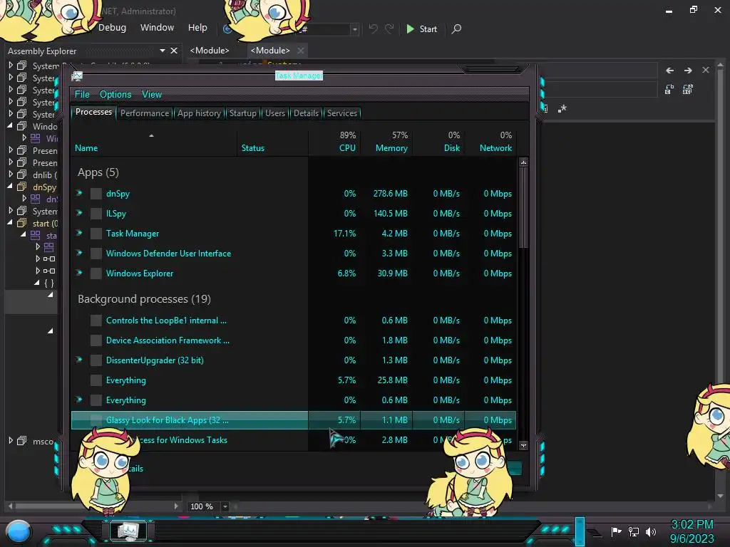Open the Window menu in dnSpy
The image size is (730, 547).
[158, 28]
